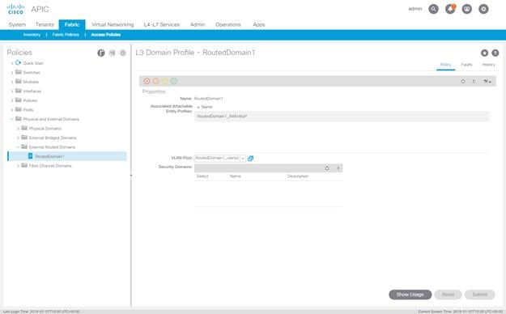Open the user profile icon
The image size is (506, 314).
(x=467, y=9)
